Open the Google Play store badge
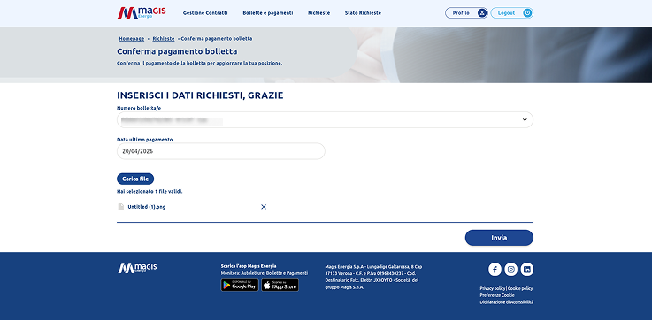The height and width of the screenshot is (320, 652). pyautogui.click(x=240, y=286)
